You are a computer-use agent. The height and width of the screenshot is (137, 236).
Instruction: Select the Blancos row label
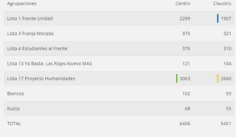click(x=15, y=94)
